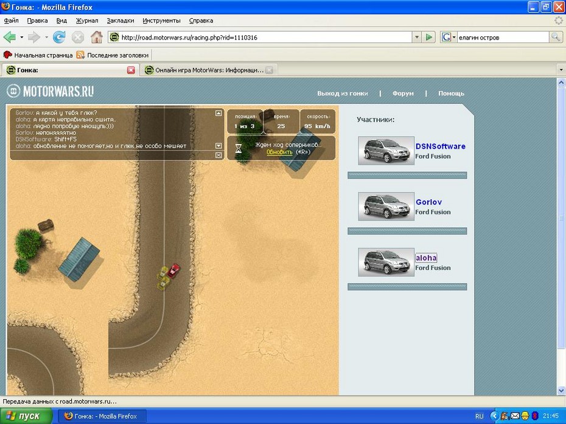Click the page scrollbar down arrow

tap(561, 390)
